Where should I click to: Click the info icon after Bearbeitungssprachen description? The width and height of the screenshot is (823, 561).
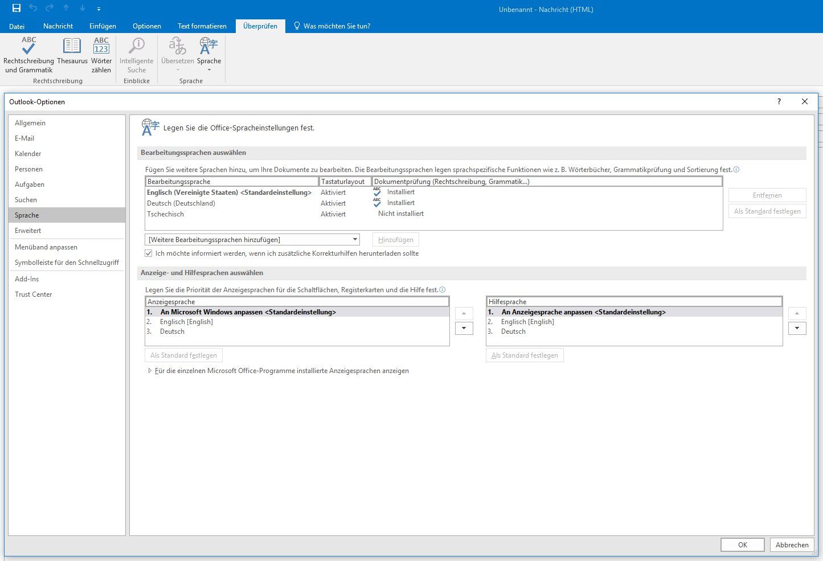(x=736, y=170)
